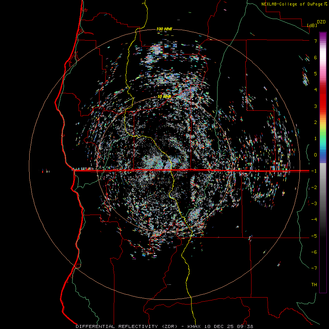Click the -4 value on the color scale
329x329 pixels.
(314, 220)
